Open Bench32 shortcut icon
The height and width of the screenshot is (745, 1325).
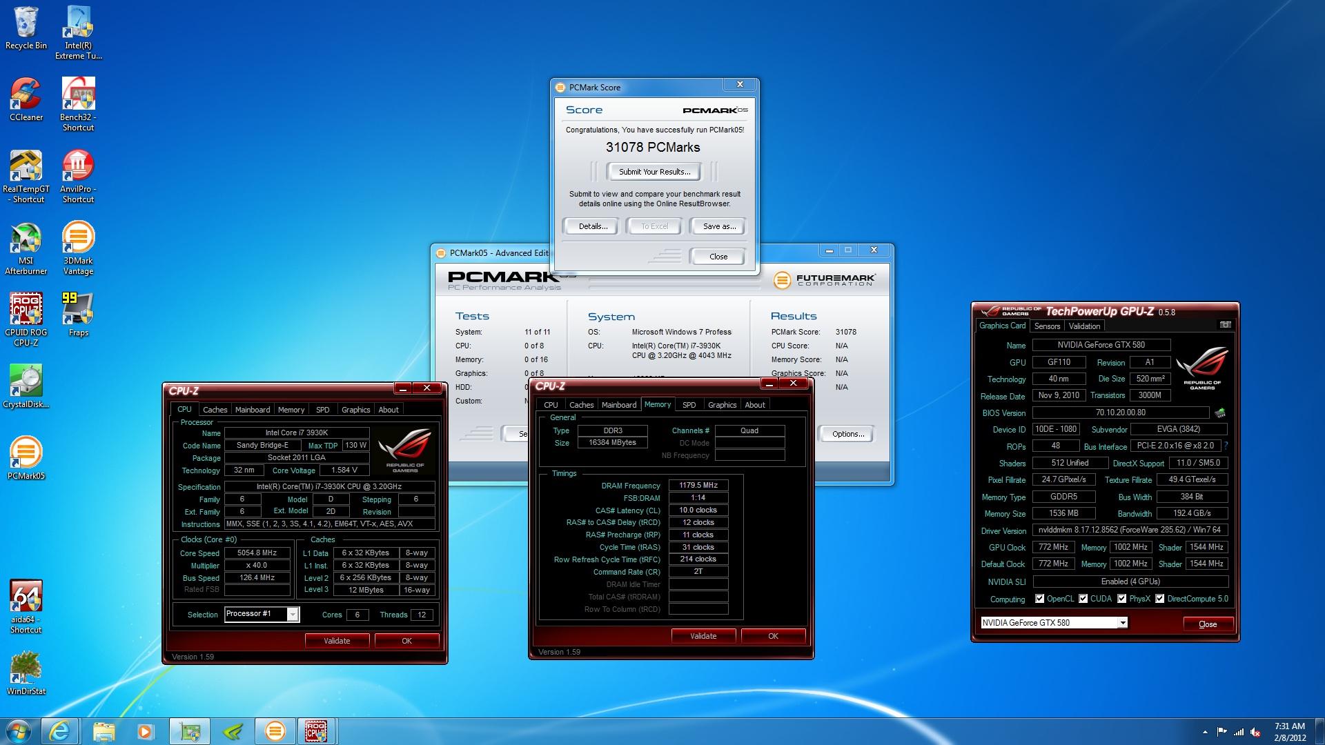(78, 105)
